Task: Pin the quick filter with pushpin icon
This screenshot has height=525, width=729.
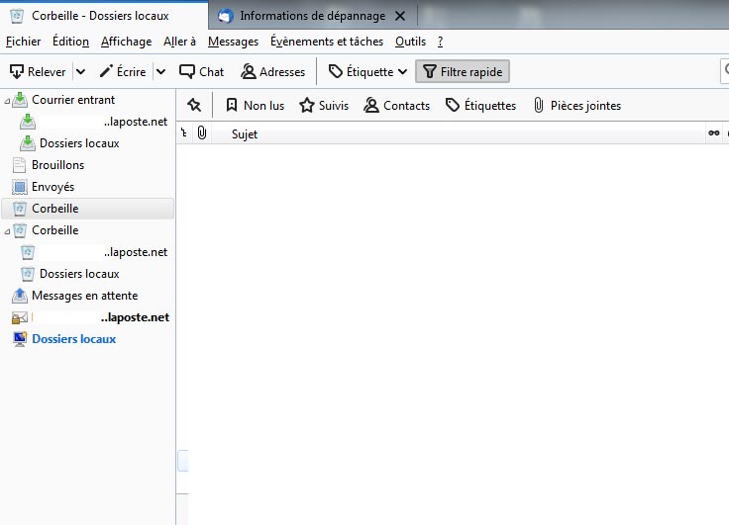Action: [x=194, y=106]
